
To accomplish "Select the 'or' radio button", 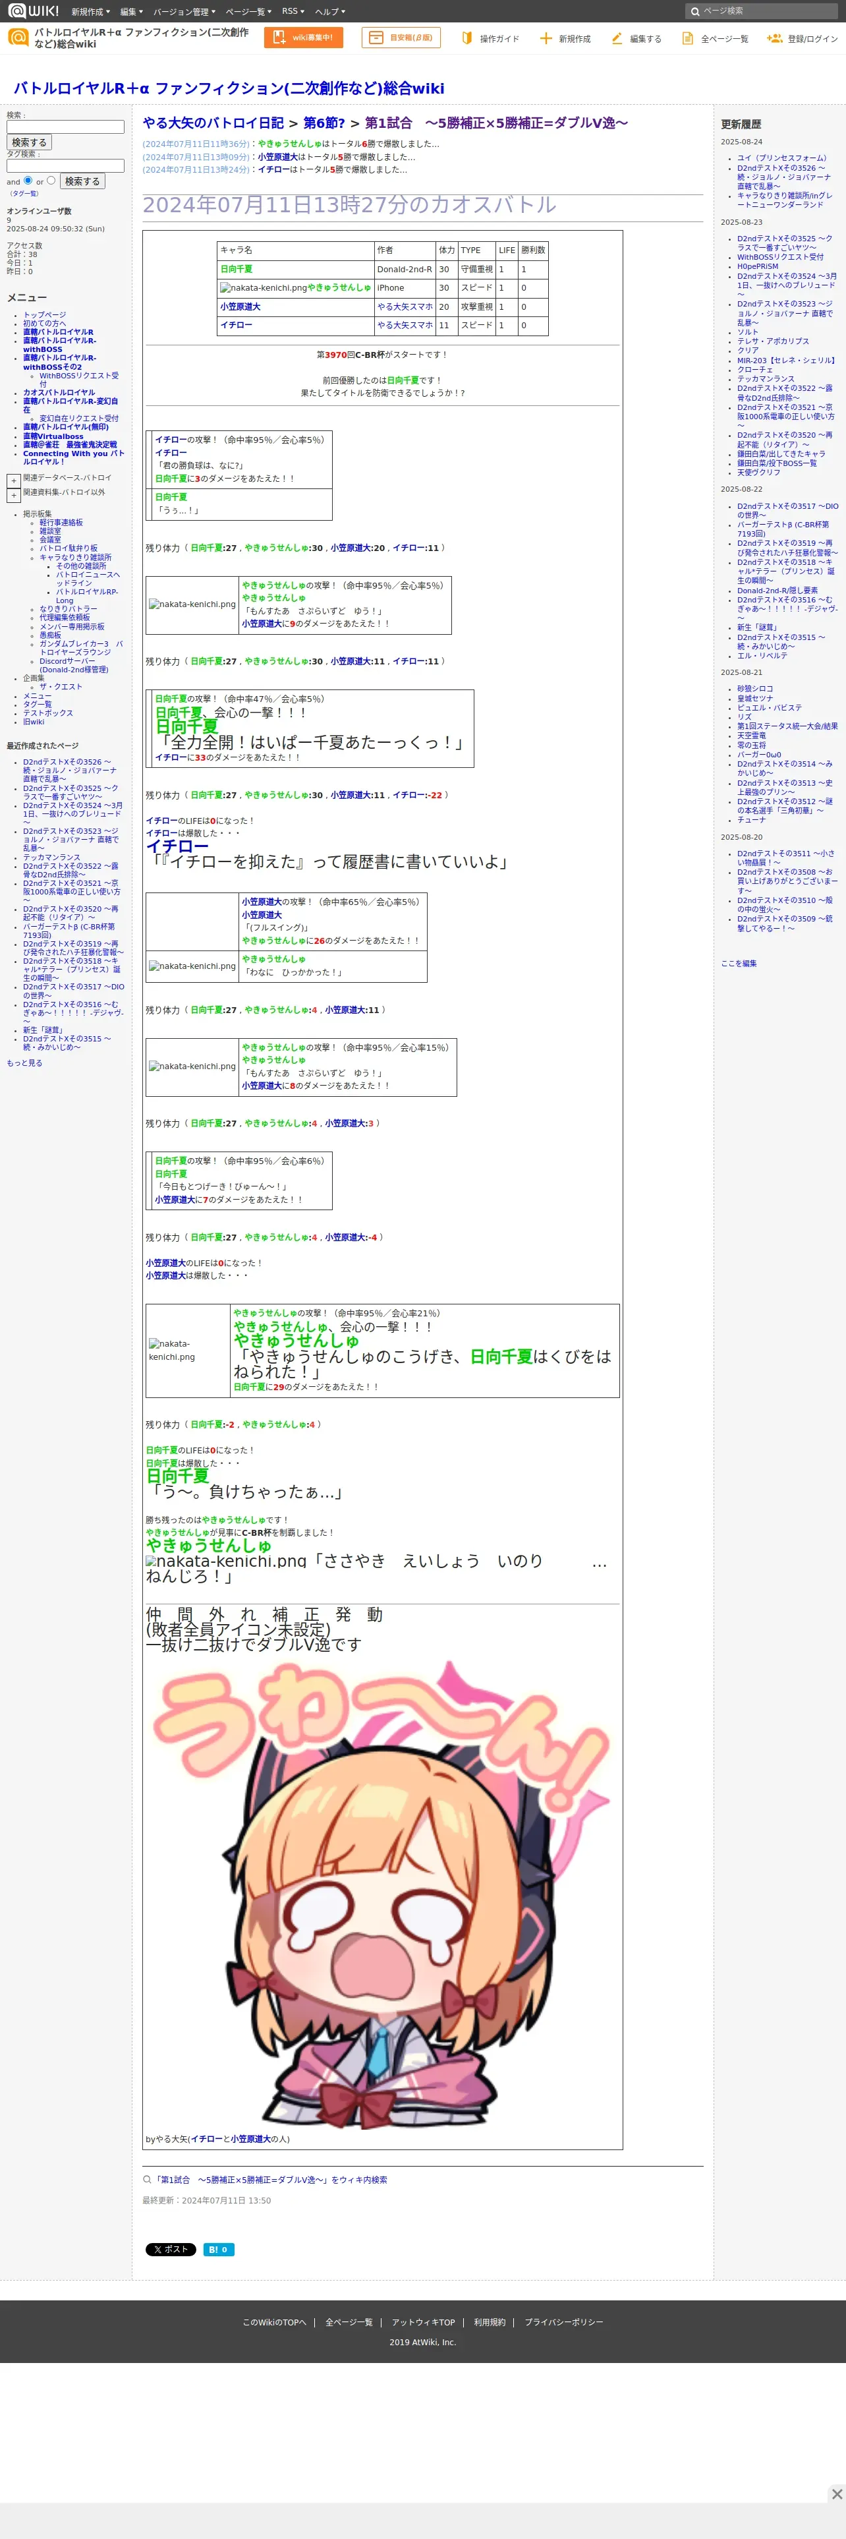I will coord(51,181).
